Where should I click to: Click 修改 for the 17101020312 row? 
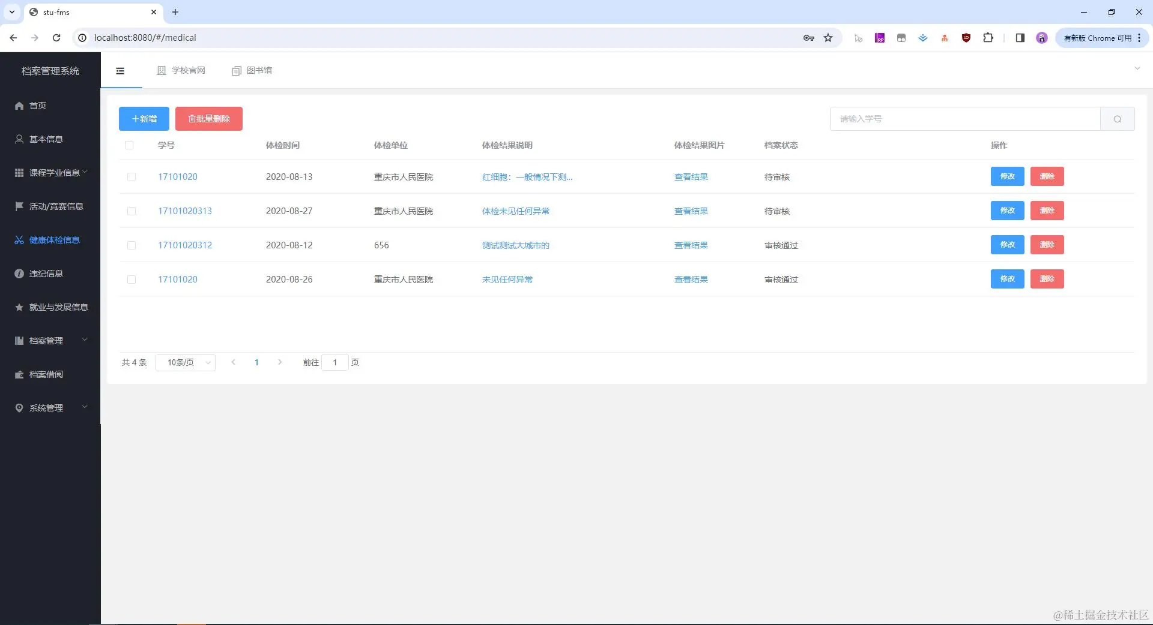click(x=1007, y=245)
